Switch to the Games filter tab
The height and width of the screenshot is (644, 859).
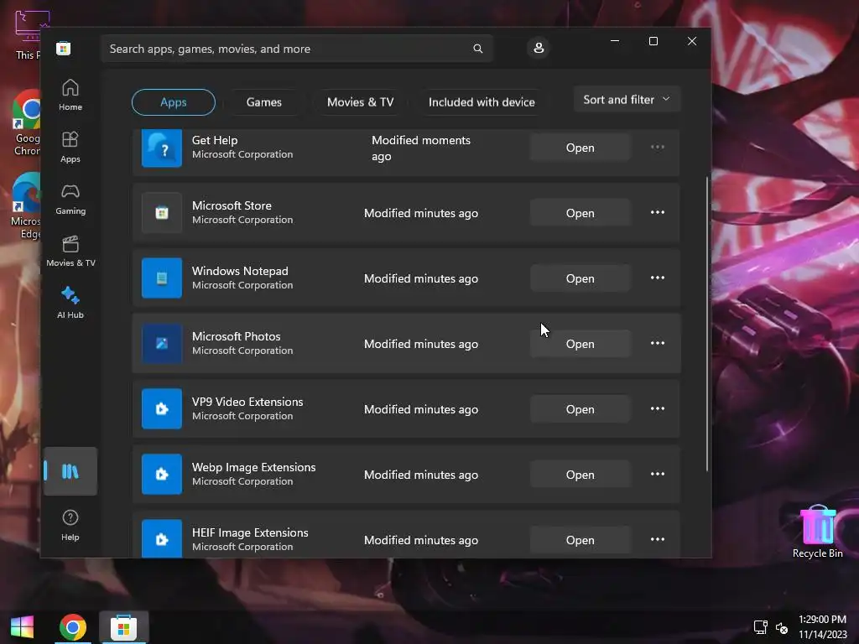pos(264,102)
